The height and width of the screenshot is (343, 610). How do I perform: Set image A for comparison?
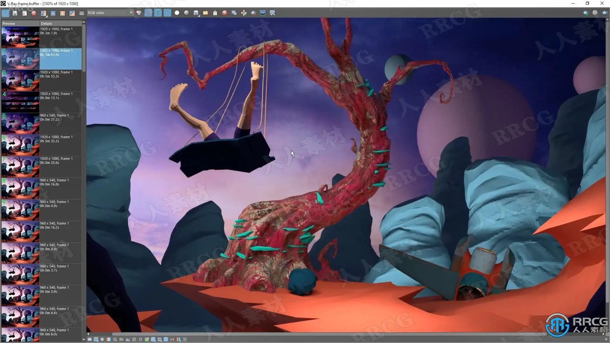(53, 13)
